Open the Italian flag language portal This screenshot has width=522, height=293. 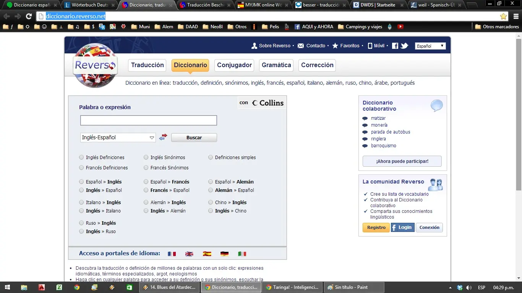click(x=242, y=254)
